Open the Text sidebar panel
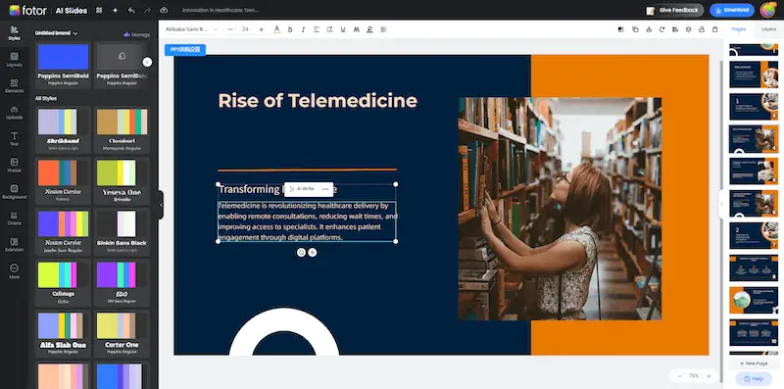The height and width of the screenshot is (389, 784). [14, 139]
